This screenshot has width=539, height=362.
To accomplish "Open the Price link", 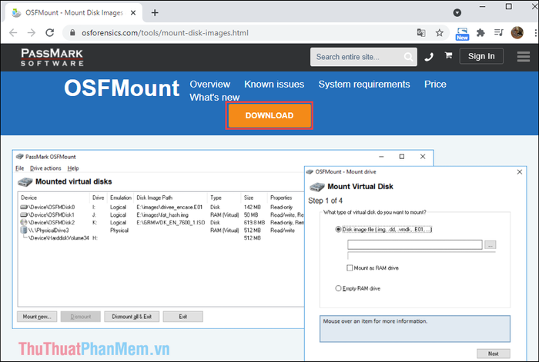I will coord(435,84).
